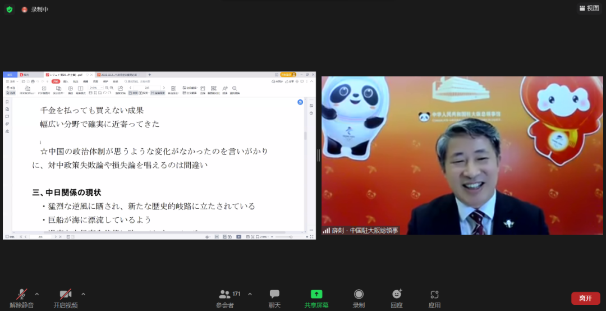This screenshot has height=311, width=606.
Task: Click the red 离开 leave button
Action: point(585,298)
